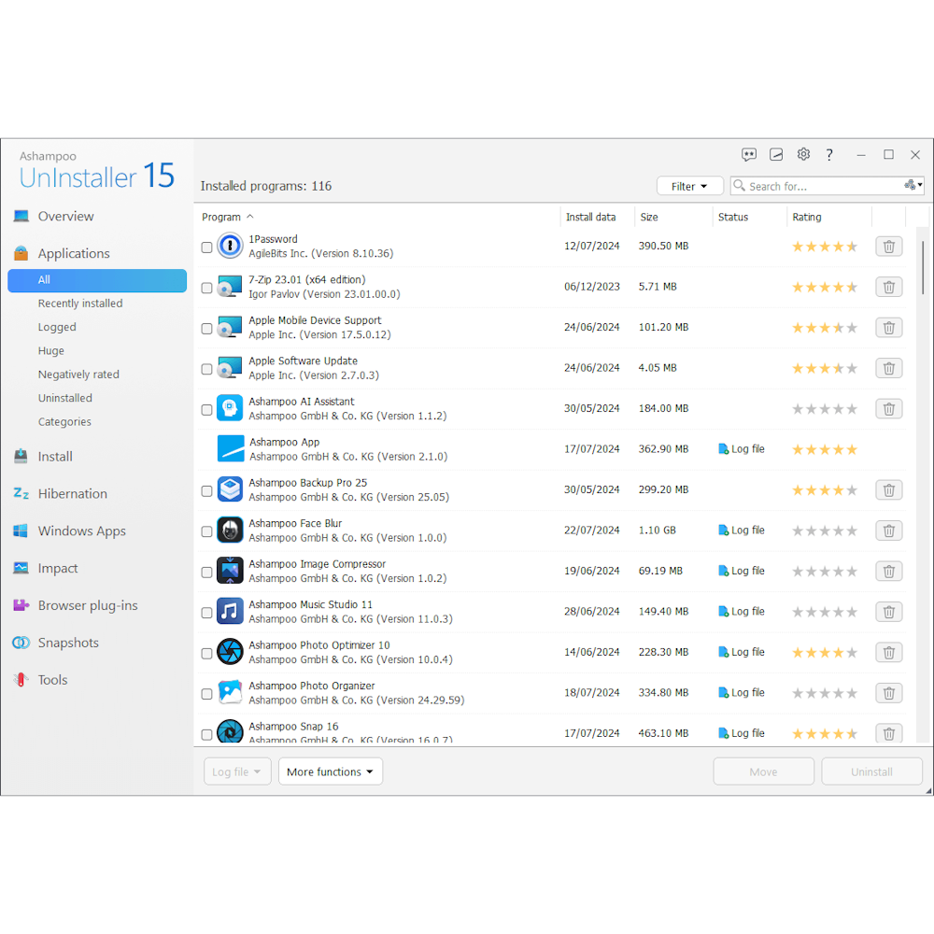
Task: Check the 7-Zip 23.01 checkbox
Action: (206, 288)
